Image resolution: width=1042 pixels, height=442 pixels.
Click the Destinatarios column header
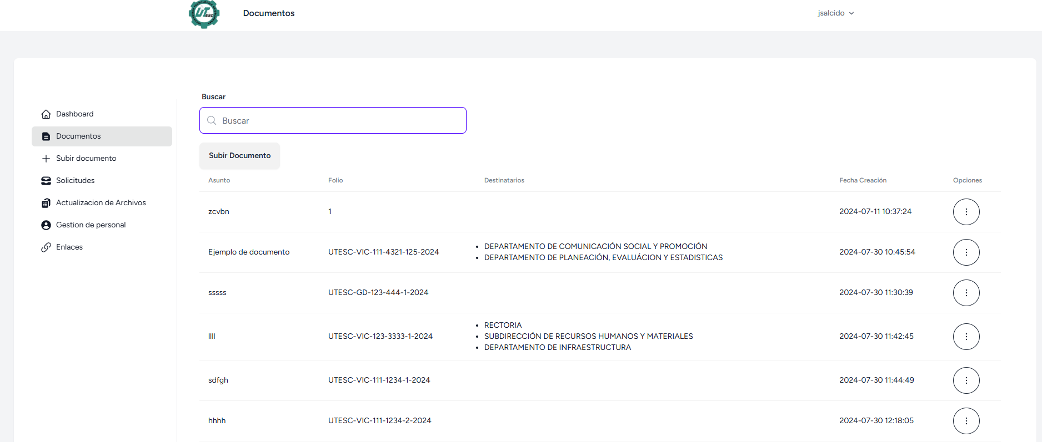point(504,180)
